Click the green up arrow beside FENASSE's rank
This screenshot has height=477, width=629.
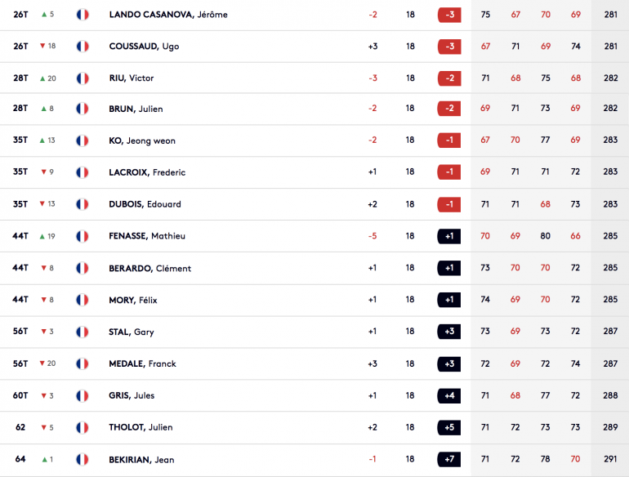point(42,237)
